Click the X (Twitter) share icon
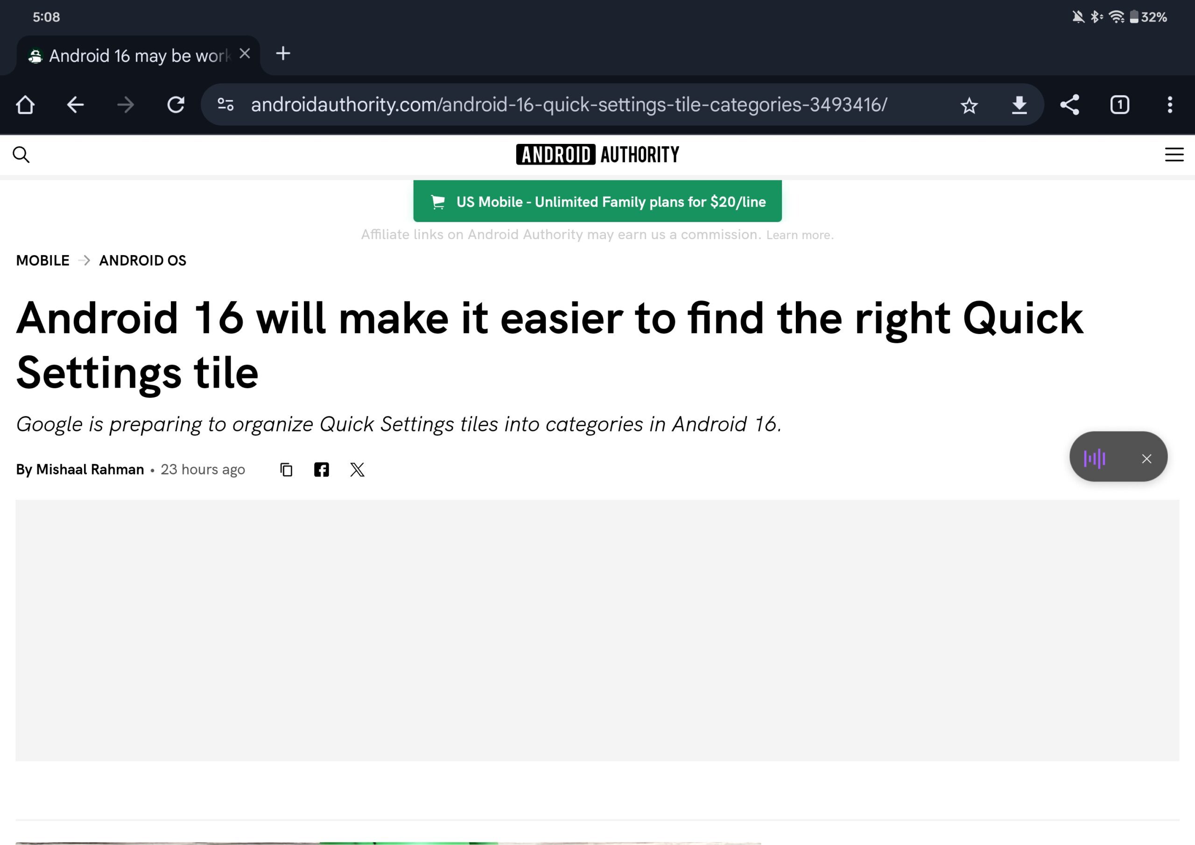The image size is (1195, 845). tap(357, 469)
